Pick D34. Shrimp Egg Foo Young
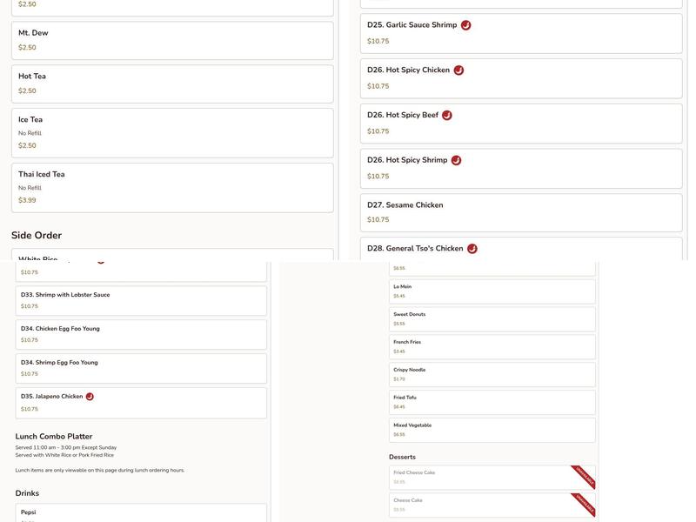This screenshot has width=696, height=522. [x=141, y=368]
